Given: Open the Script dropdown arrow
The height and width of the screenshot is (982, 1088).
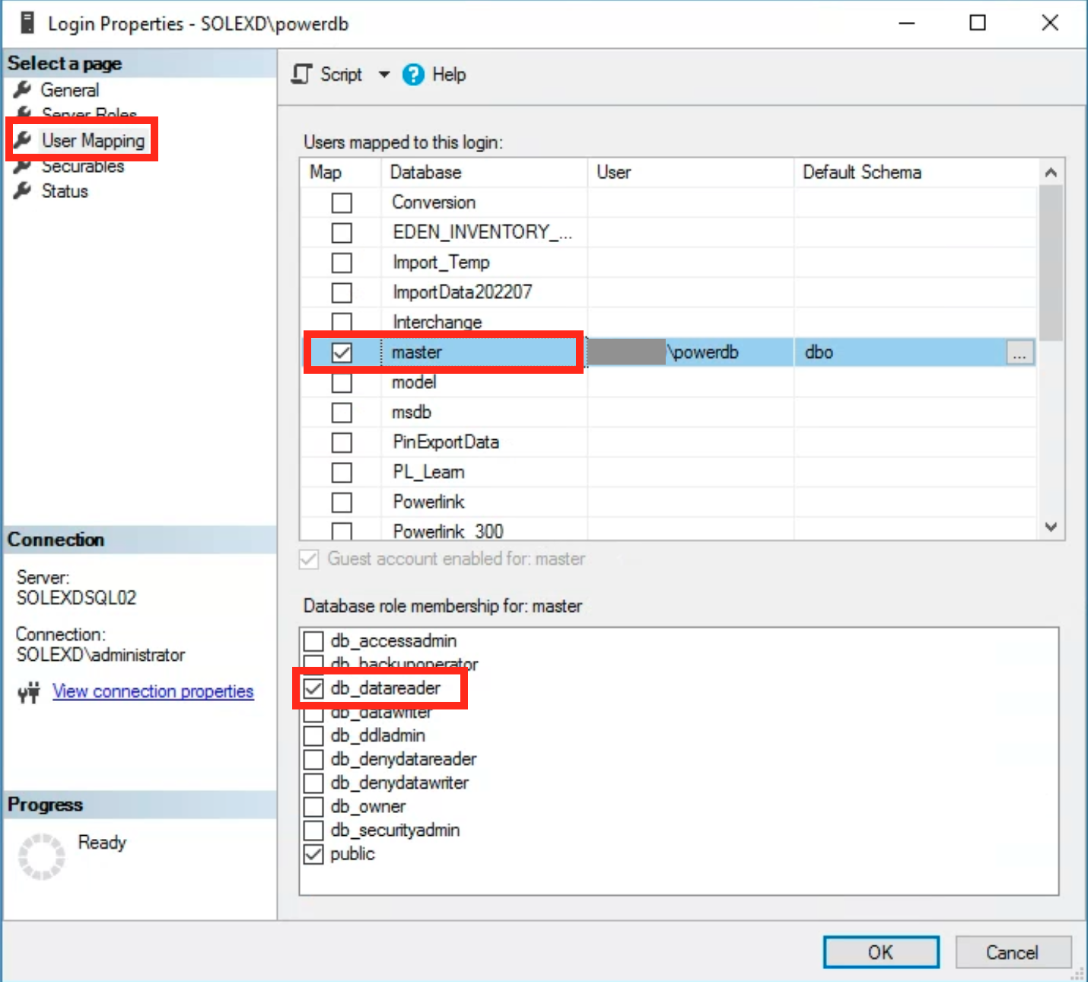Looking at the screenshot, I should coord(384,74).
